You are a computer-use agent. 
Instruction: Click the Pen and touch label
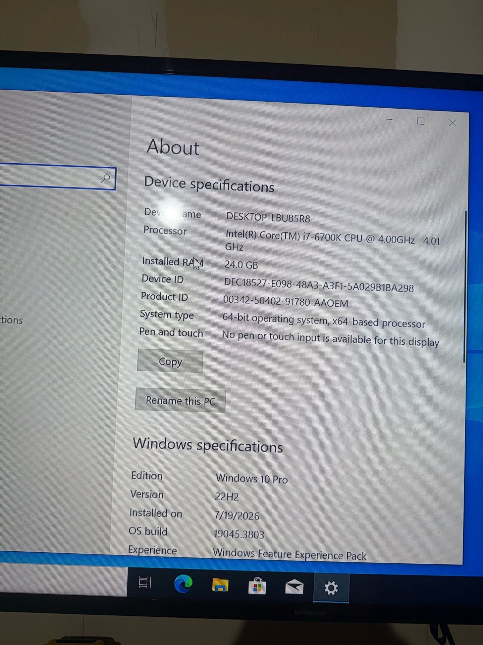[x=171, y=332]
